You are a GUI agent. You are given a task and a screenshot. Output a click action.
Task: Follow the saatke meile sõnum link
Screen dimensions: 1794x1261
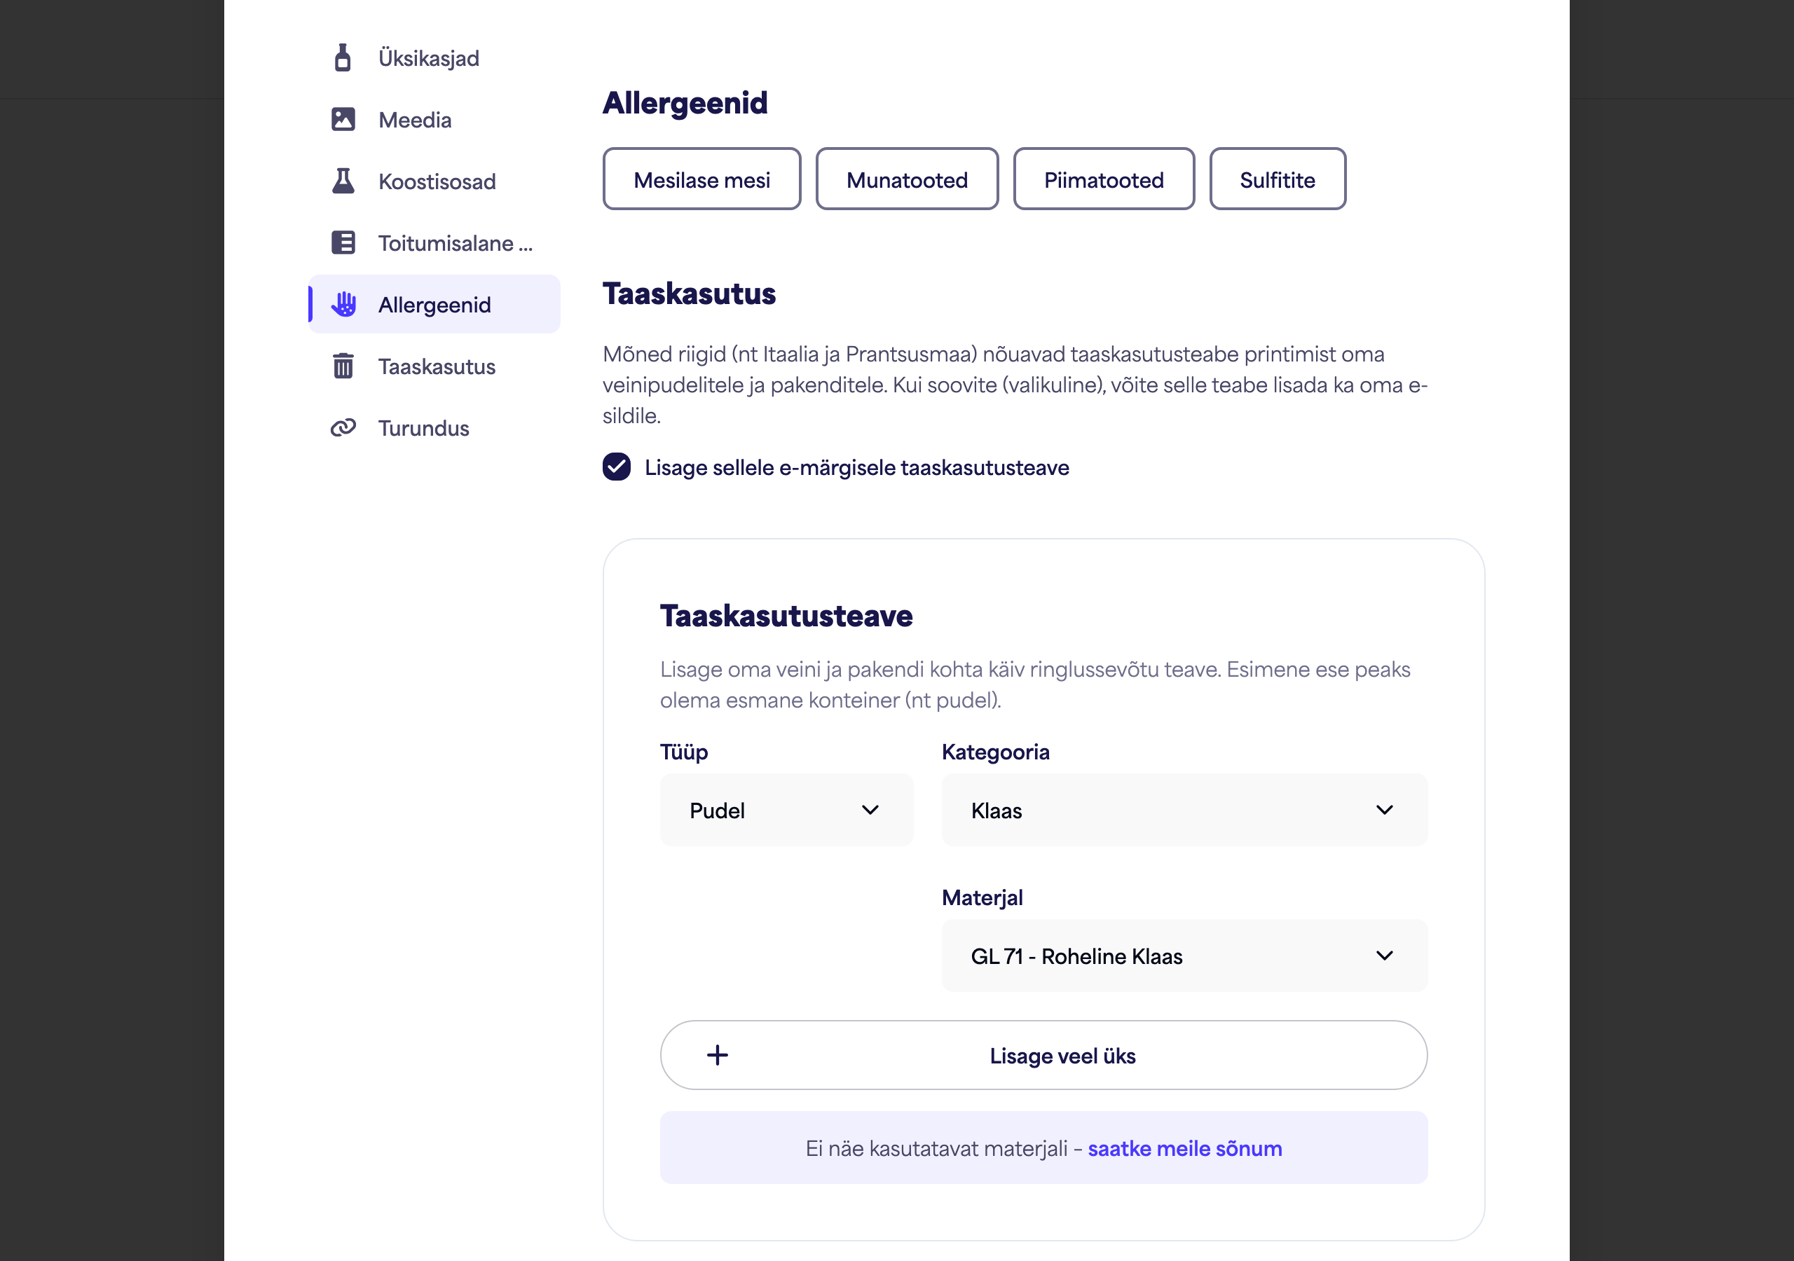click(1184, 1148)
